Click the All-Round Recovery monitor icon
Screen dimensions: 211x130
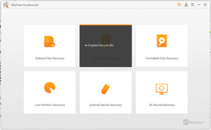(x=162, y=89)
